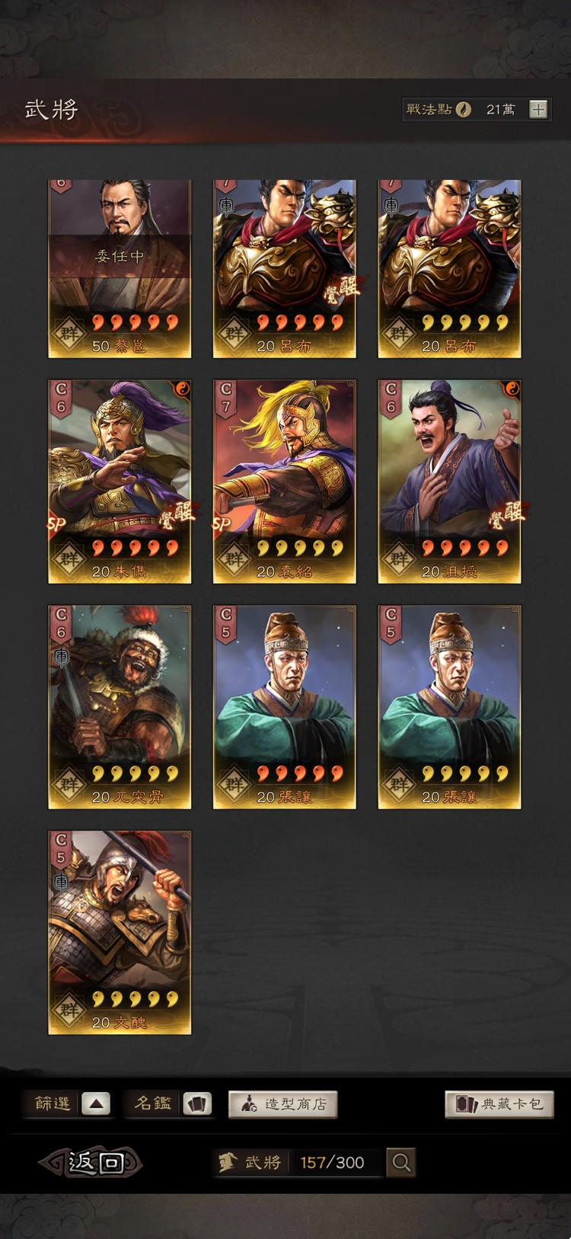Tap the plus icon beside 戰法點
The width and height of the screenshot is (571, 1239).
click(x=538, y=110)
